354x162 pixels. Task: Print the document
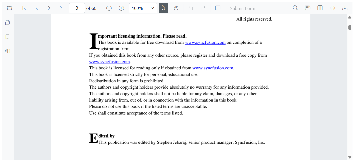[x=332, y=8]
